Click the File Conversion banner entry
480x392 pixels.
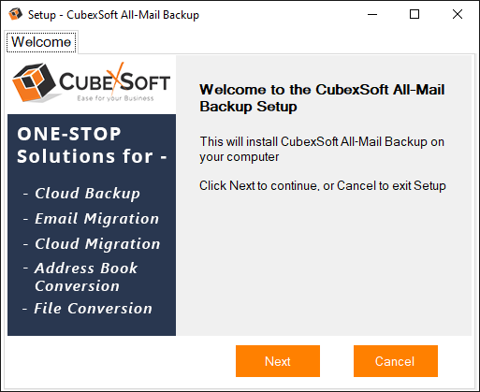point(93,309)
